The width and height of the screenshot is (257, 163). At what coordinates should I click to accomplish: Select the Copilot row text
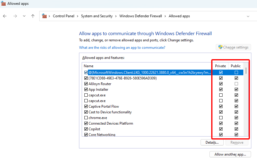(x=94, y=129)
